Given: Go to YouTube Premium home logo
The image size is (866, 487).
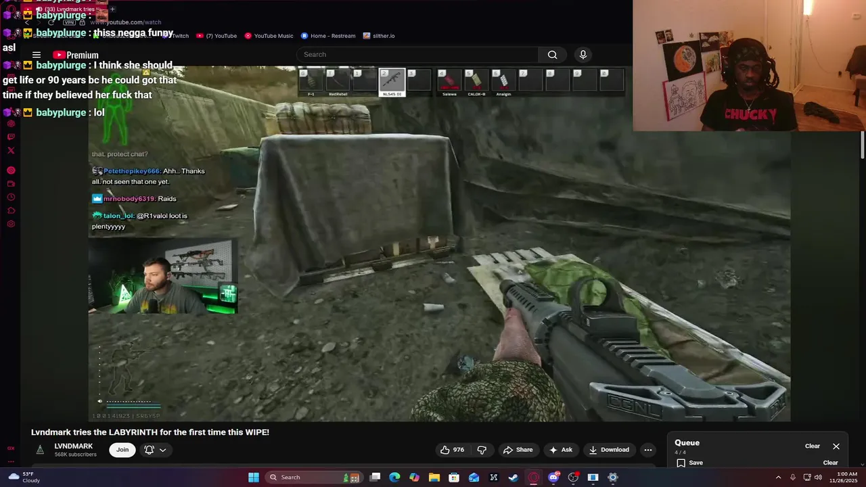Looking at the screenshot, I should (76, 55).
